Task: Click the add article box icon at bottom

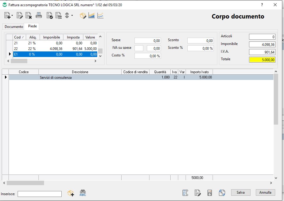Action: pyautogui.click(x=70, y=193)
